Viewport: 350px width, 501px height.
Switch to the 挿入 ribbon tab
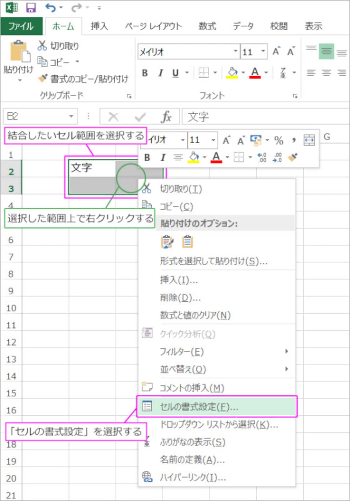point(99,26)
